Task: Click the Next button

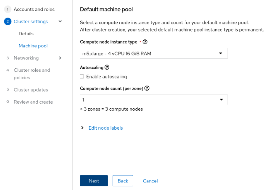Action: pyautogui.click(x=94, y=181)
